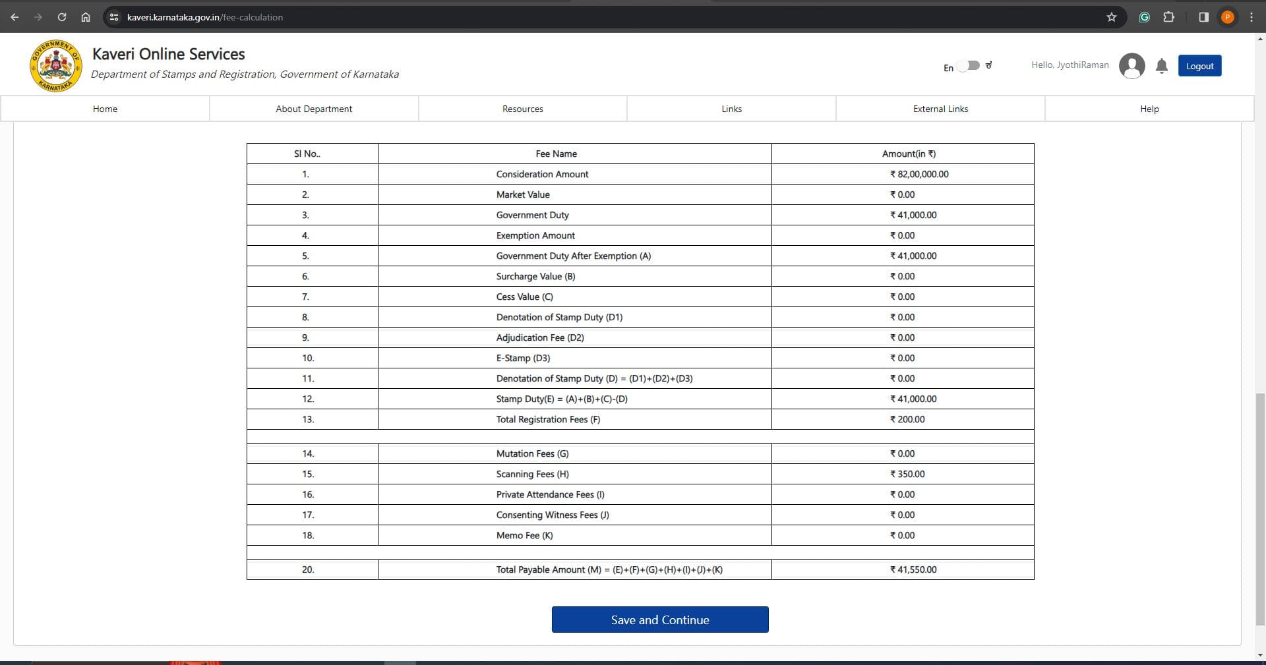Viewport: 1266px width, 665px height.
Task: Toggle the browser side panel icon
Action: pos(1203,17)
